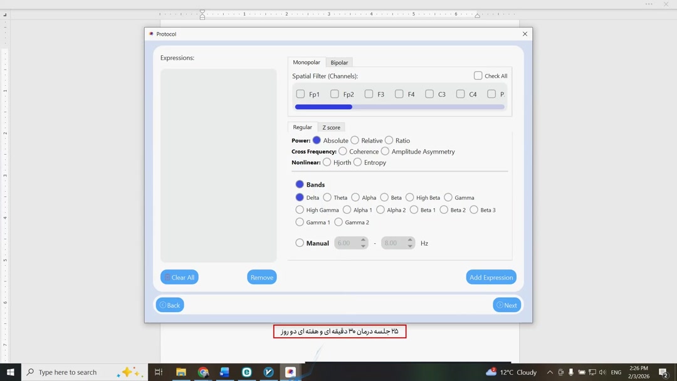Open the Meet Now camera tray icon
The width and height of the screenshot is (677, 381).
coord(560,372)
